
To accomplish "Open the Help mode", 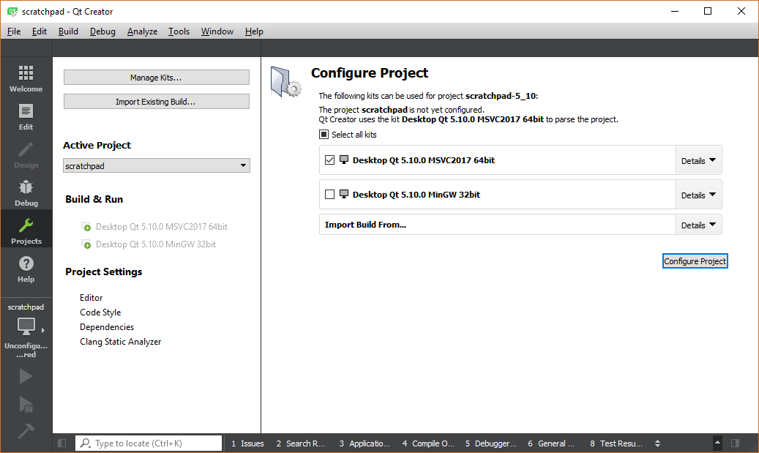I will [x=26, y=269].
